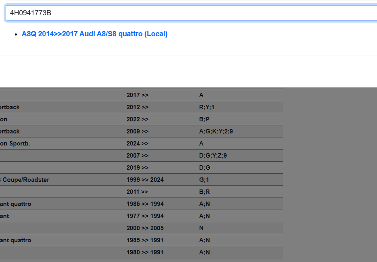Select the 1977 >> 1994 year range row
This screenshot has height=262, width=377.
click(145, 216)
